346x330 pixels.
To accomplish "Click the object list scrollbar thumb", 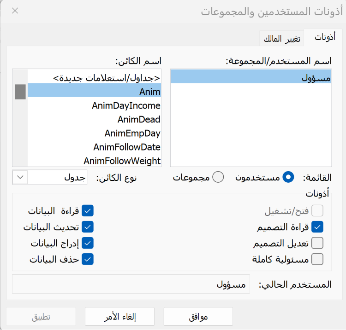I will pyautogui.click(x=20, y=92).
